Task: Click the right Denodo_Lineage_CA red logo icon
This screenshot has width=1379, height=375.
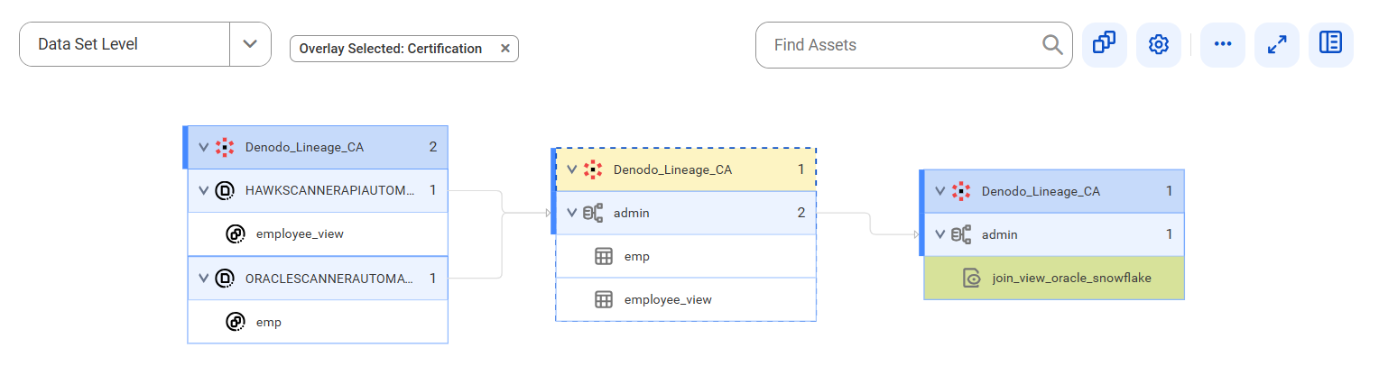Action: pos(961,191)
